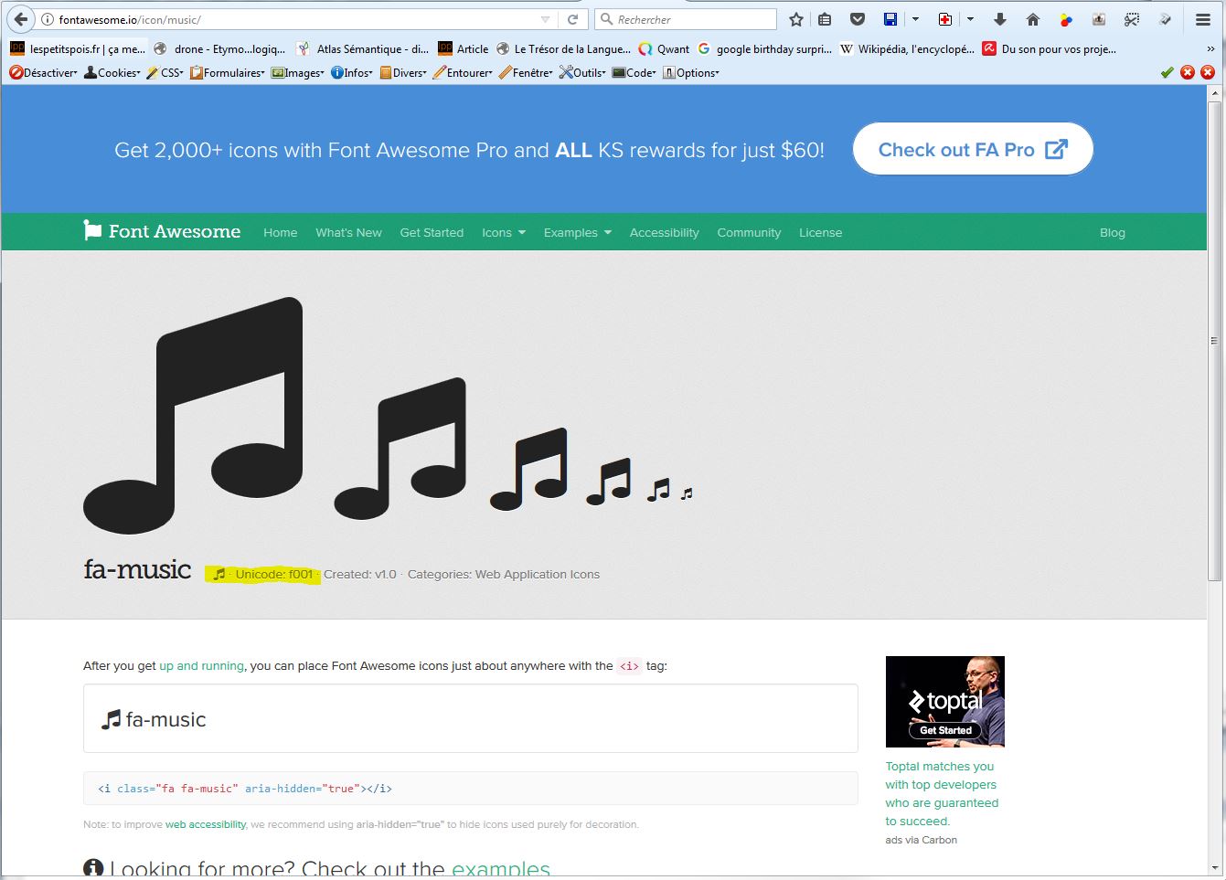Open the Get Started nav item

432,233
